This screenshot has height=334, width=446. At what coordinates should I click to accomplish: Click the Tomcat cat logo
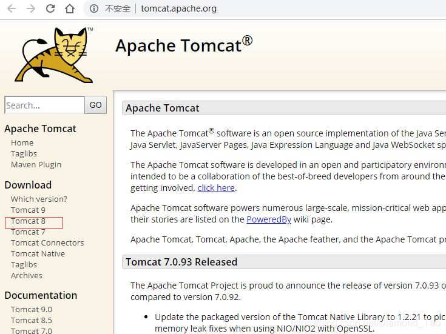(54, 55)
